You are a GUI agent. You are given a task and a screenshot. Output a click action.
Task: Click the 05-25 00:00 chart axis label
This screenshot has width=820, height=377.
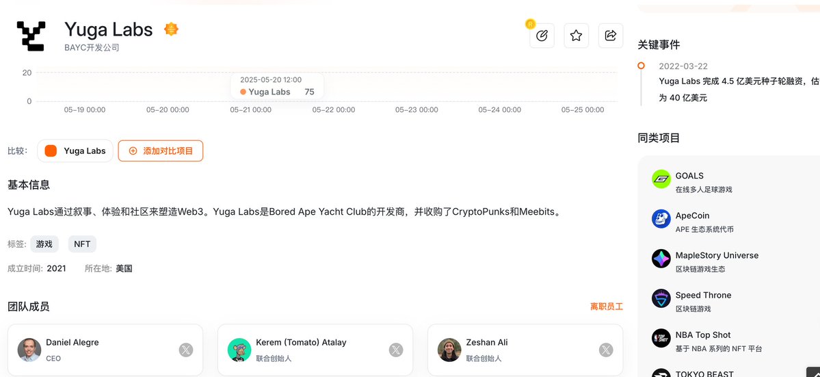point(583,109)
